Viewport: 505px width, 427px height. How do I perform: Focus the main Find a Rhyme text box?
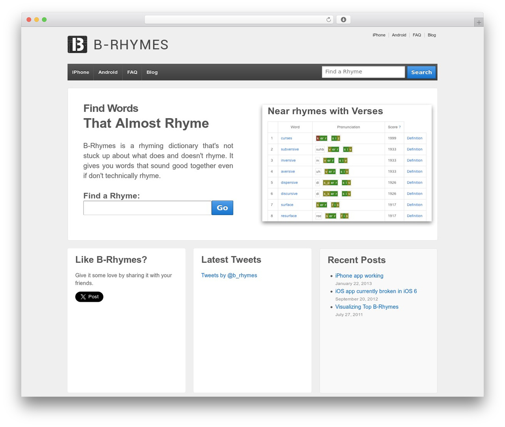[147, 208]
